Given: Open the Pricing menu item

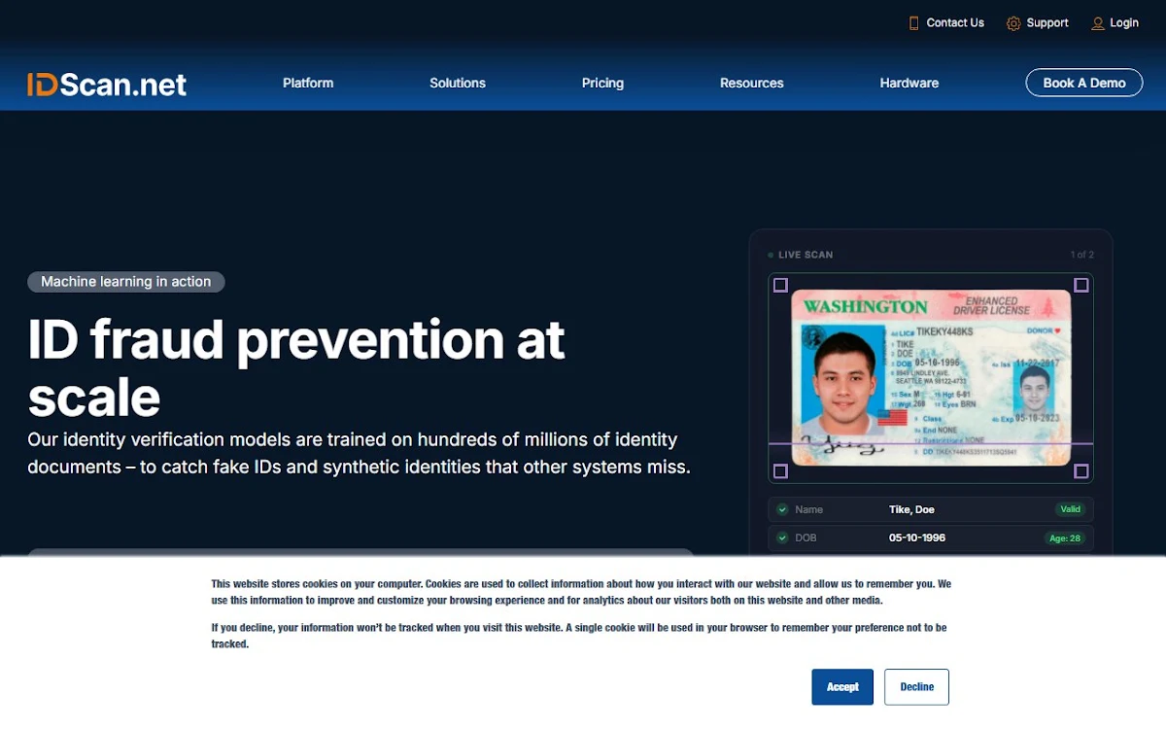Looking at the screenshot, I should point(602,83).
